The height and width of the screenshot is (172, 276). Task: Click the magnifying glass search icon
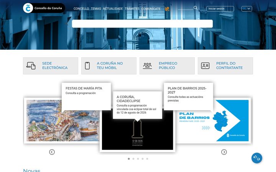point(195,8)
